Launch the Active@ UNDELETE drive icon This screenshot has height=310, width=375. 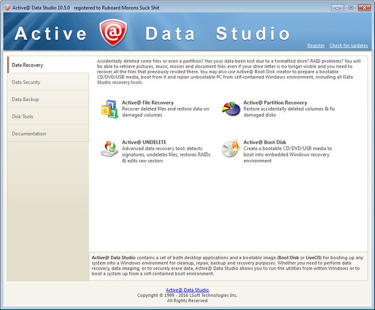click(110, 149)
